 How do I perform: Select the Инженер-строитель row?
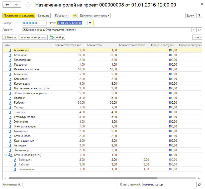pyautogui.click(x=102, y=69)
